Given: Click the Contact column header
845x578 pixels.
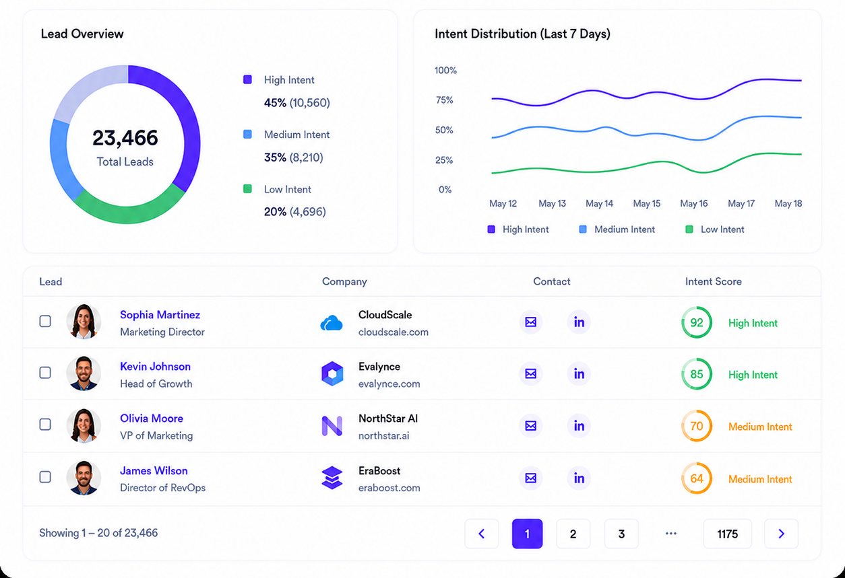Looking at the screenshot, I should (552, 282).
